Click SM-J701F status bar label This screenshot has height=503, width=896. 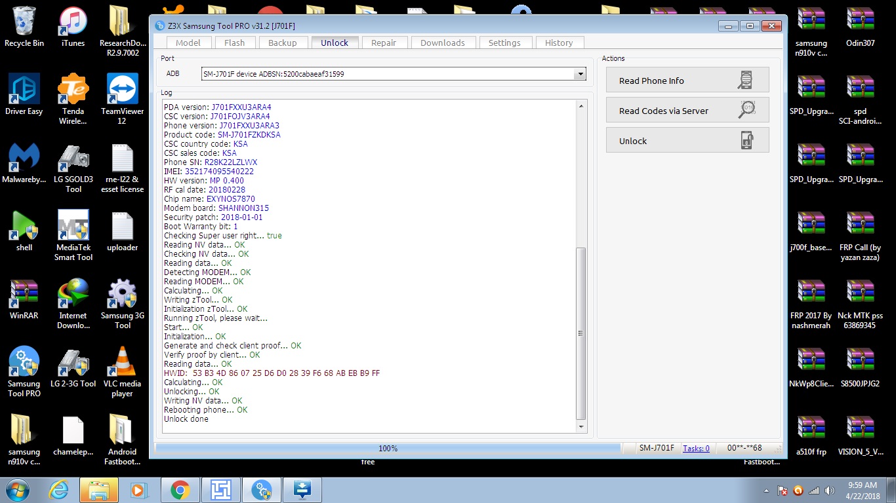(x=657, y=449)
